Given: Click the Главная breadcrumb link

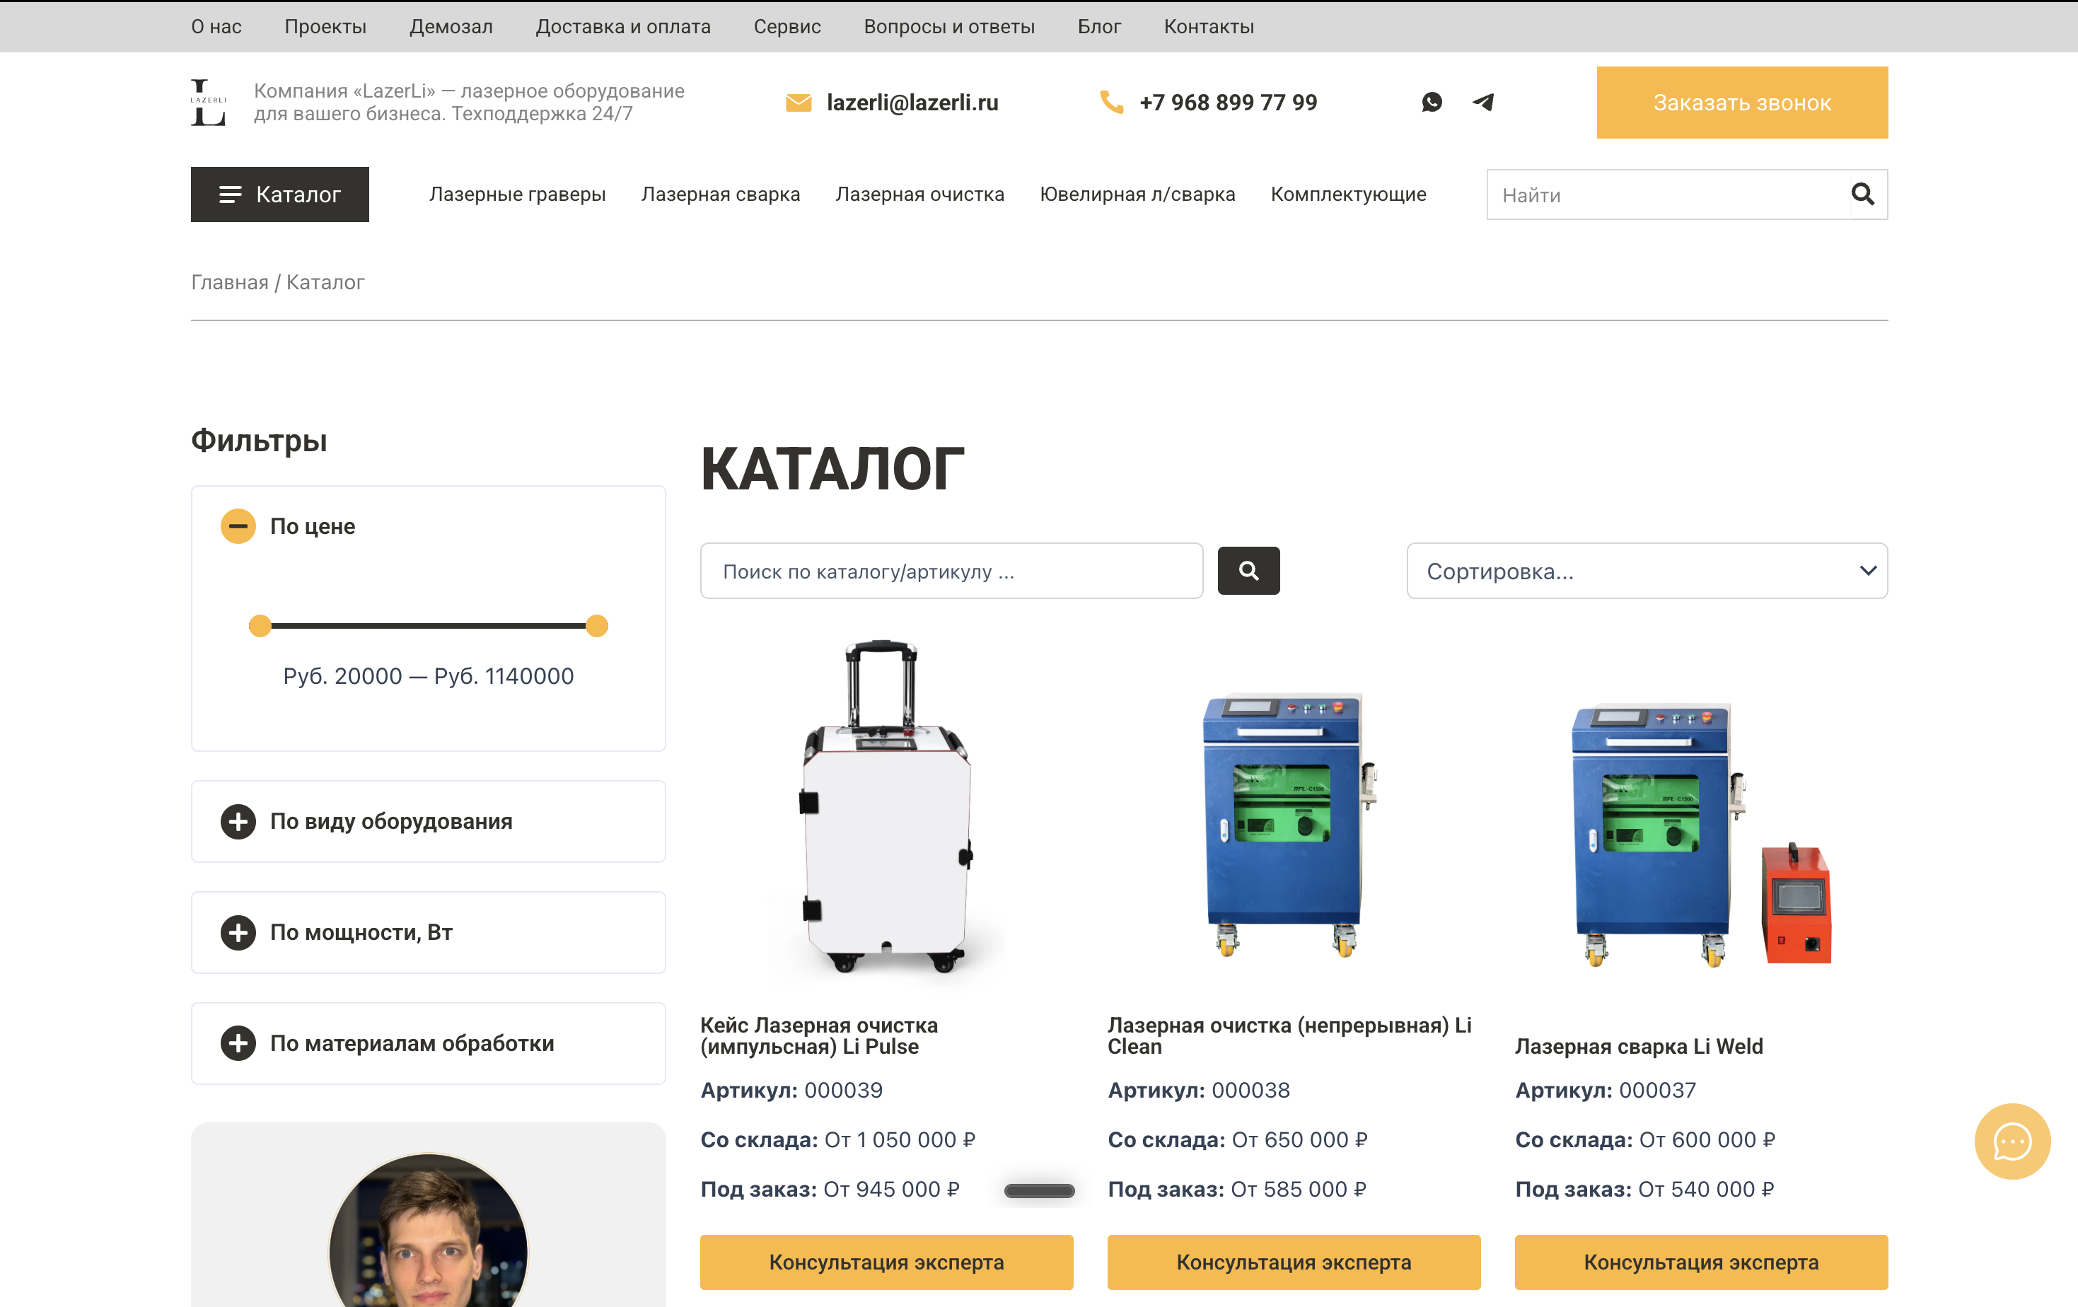Looking at the screenshot, I should click(230, 282).
